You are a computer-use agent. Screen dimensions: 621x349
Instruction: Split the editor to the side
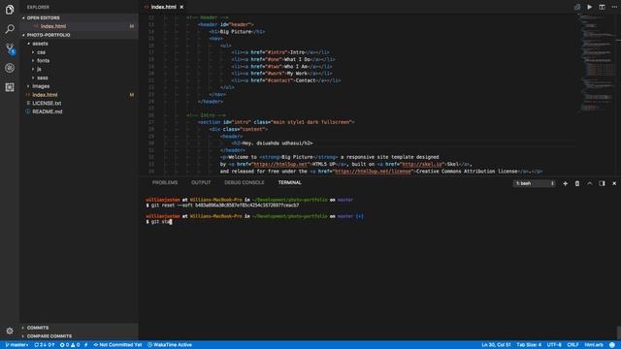point(602,7)
